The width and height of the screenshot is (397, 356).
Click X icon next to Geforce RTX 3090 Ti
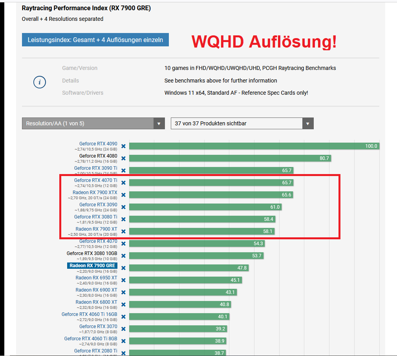(x=123, y=171)
